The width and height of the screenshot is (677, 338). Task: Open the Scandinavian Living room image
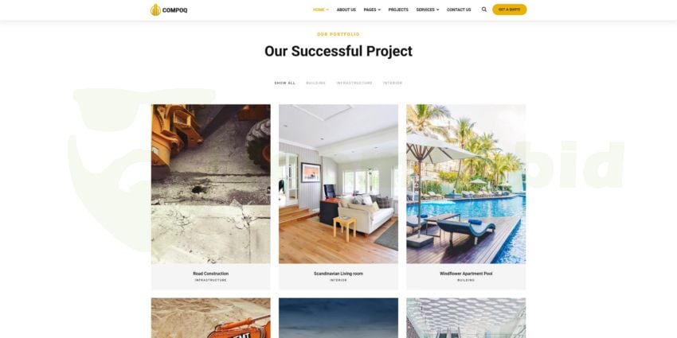tap(338, 184)
